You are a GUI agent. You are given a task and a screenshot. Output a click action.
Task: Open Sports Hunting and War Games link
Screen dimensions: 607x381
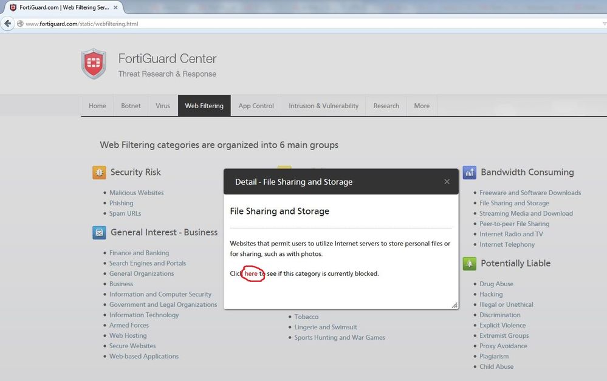click(340, 338)
